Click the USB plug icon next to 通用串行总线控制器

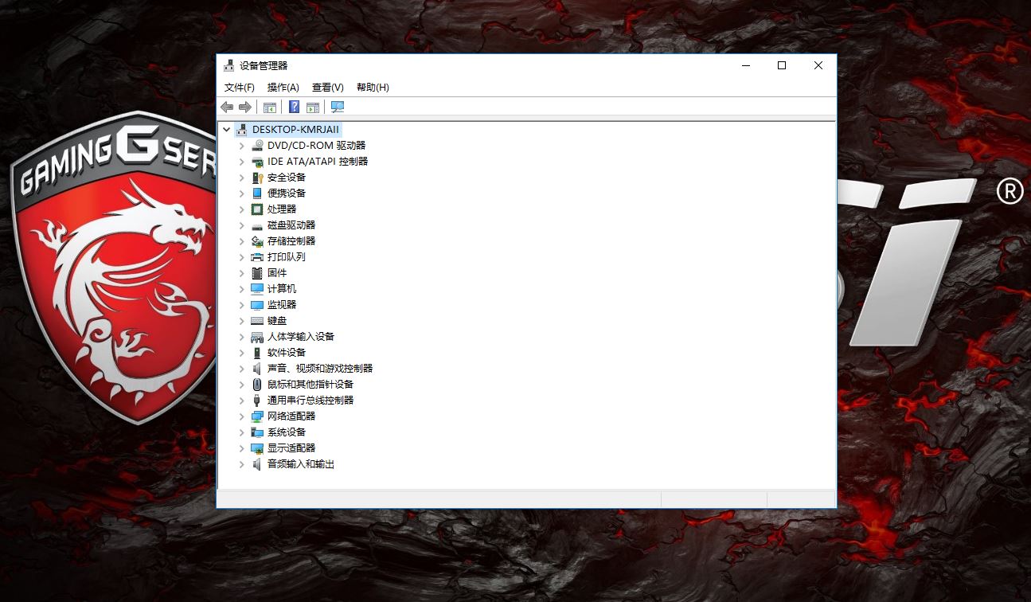(257, 400)
